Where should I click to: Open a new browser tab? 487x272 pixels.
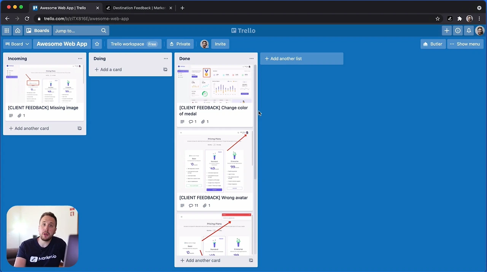(x=182, y=8)
